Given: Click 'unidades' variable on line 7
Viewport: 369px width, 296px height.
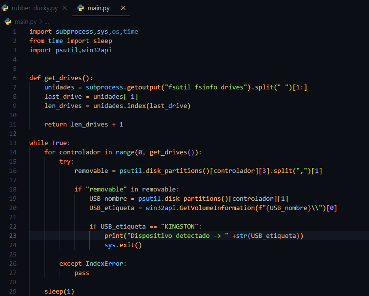Looking at the screenshot, I should point(60,87).
